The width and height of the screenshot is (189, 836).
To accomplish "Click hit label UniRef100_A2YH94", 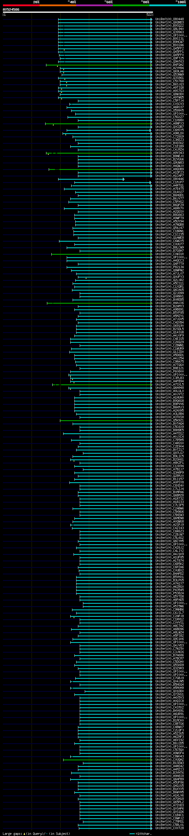I will coord(170,68).
